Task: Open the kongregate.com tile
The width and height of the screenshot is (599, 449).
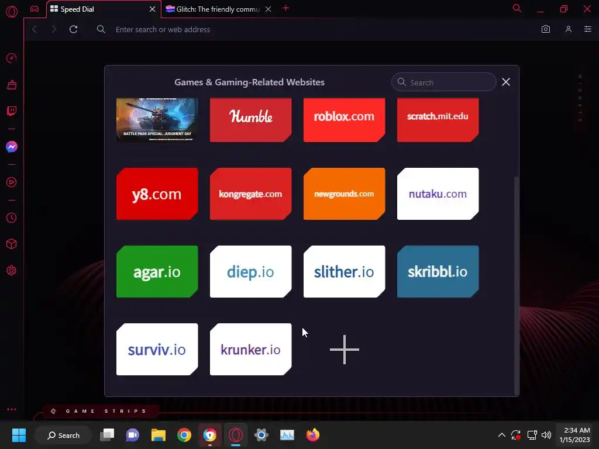Action: pyautogui.click(x=250, y=194)
